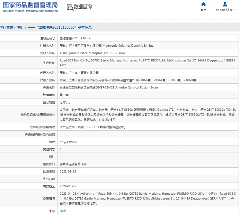Click the bullet icon beside 注
Image resolution: width=240 pixels, height=215 pixels.
tap(50, 211)
